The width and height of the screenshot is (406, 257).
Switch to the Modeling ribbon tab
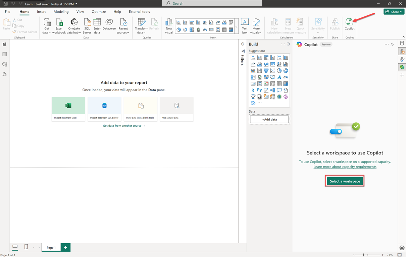[x=61, y=11]
